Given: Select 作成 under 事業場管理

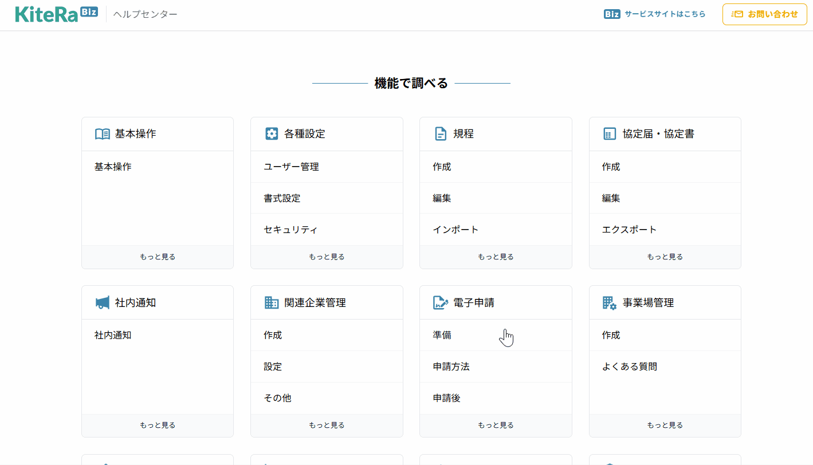Looking at the screenshot, I should pos(665,335).
